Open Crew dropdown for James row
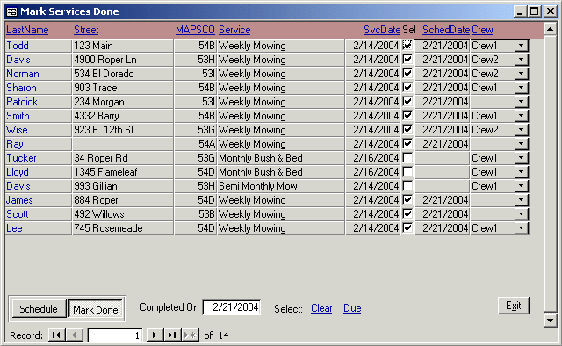Screen dimensions: 562x346 pyautogui.click(x=521, y=199)
